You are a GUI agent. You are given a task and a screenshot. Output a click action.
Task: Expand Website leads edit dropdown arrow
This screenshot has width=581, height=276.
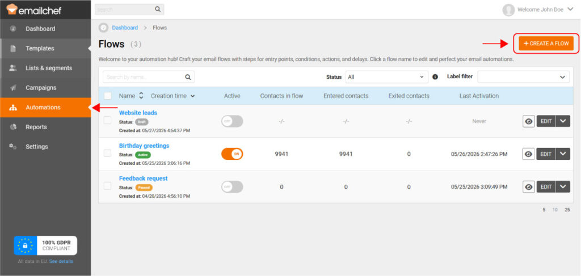(x=563, y=121)
